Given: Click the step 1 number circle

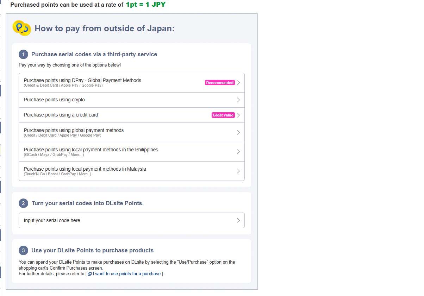Looking at the screenshot, I should 23,55.
